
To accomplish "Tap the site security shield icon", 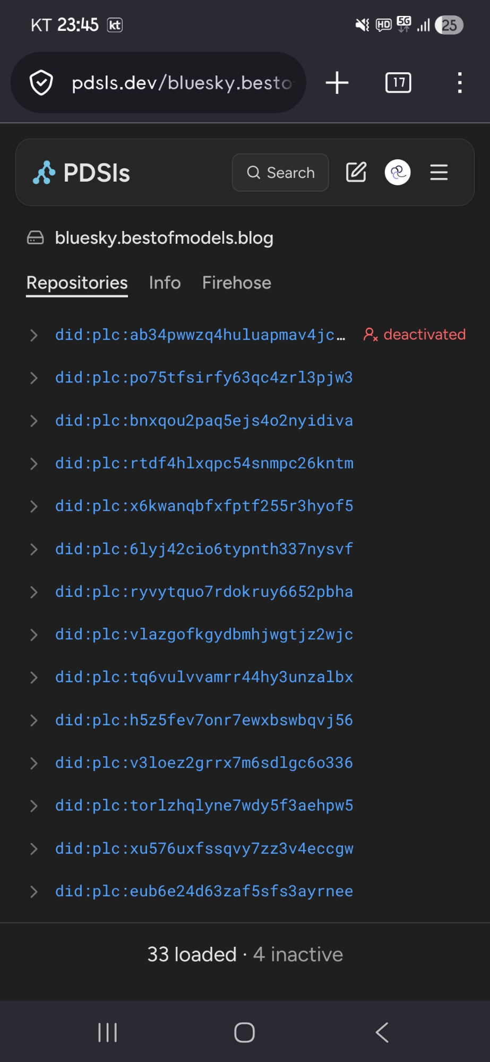I will coord(41,83).
